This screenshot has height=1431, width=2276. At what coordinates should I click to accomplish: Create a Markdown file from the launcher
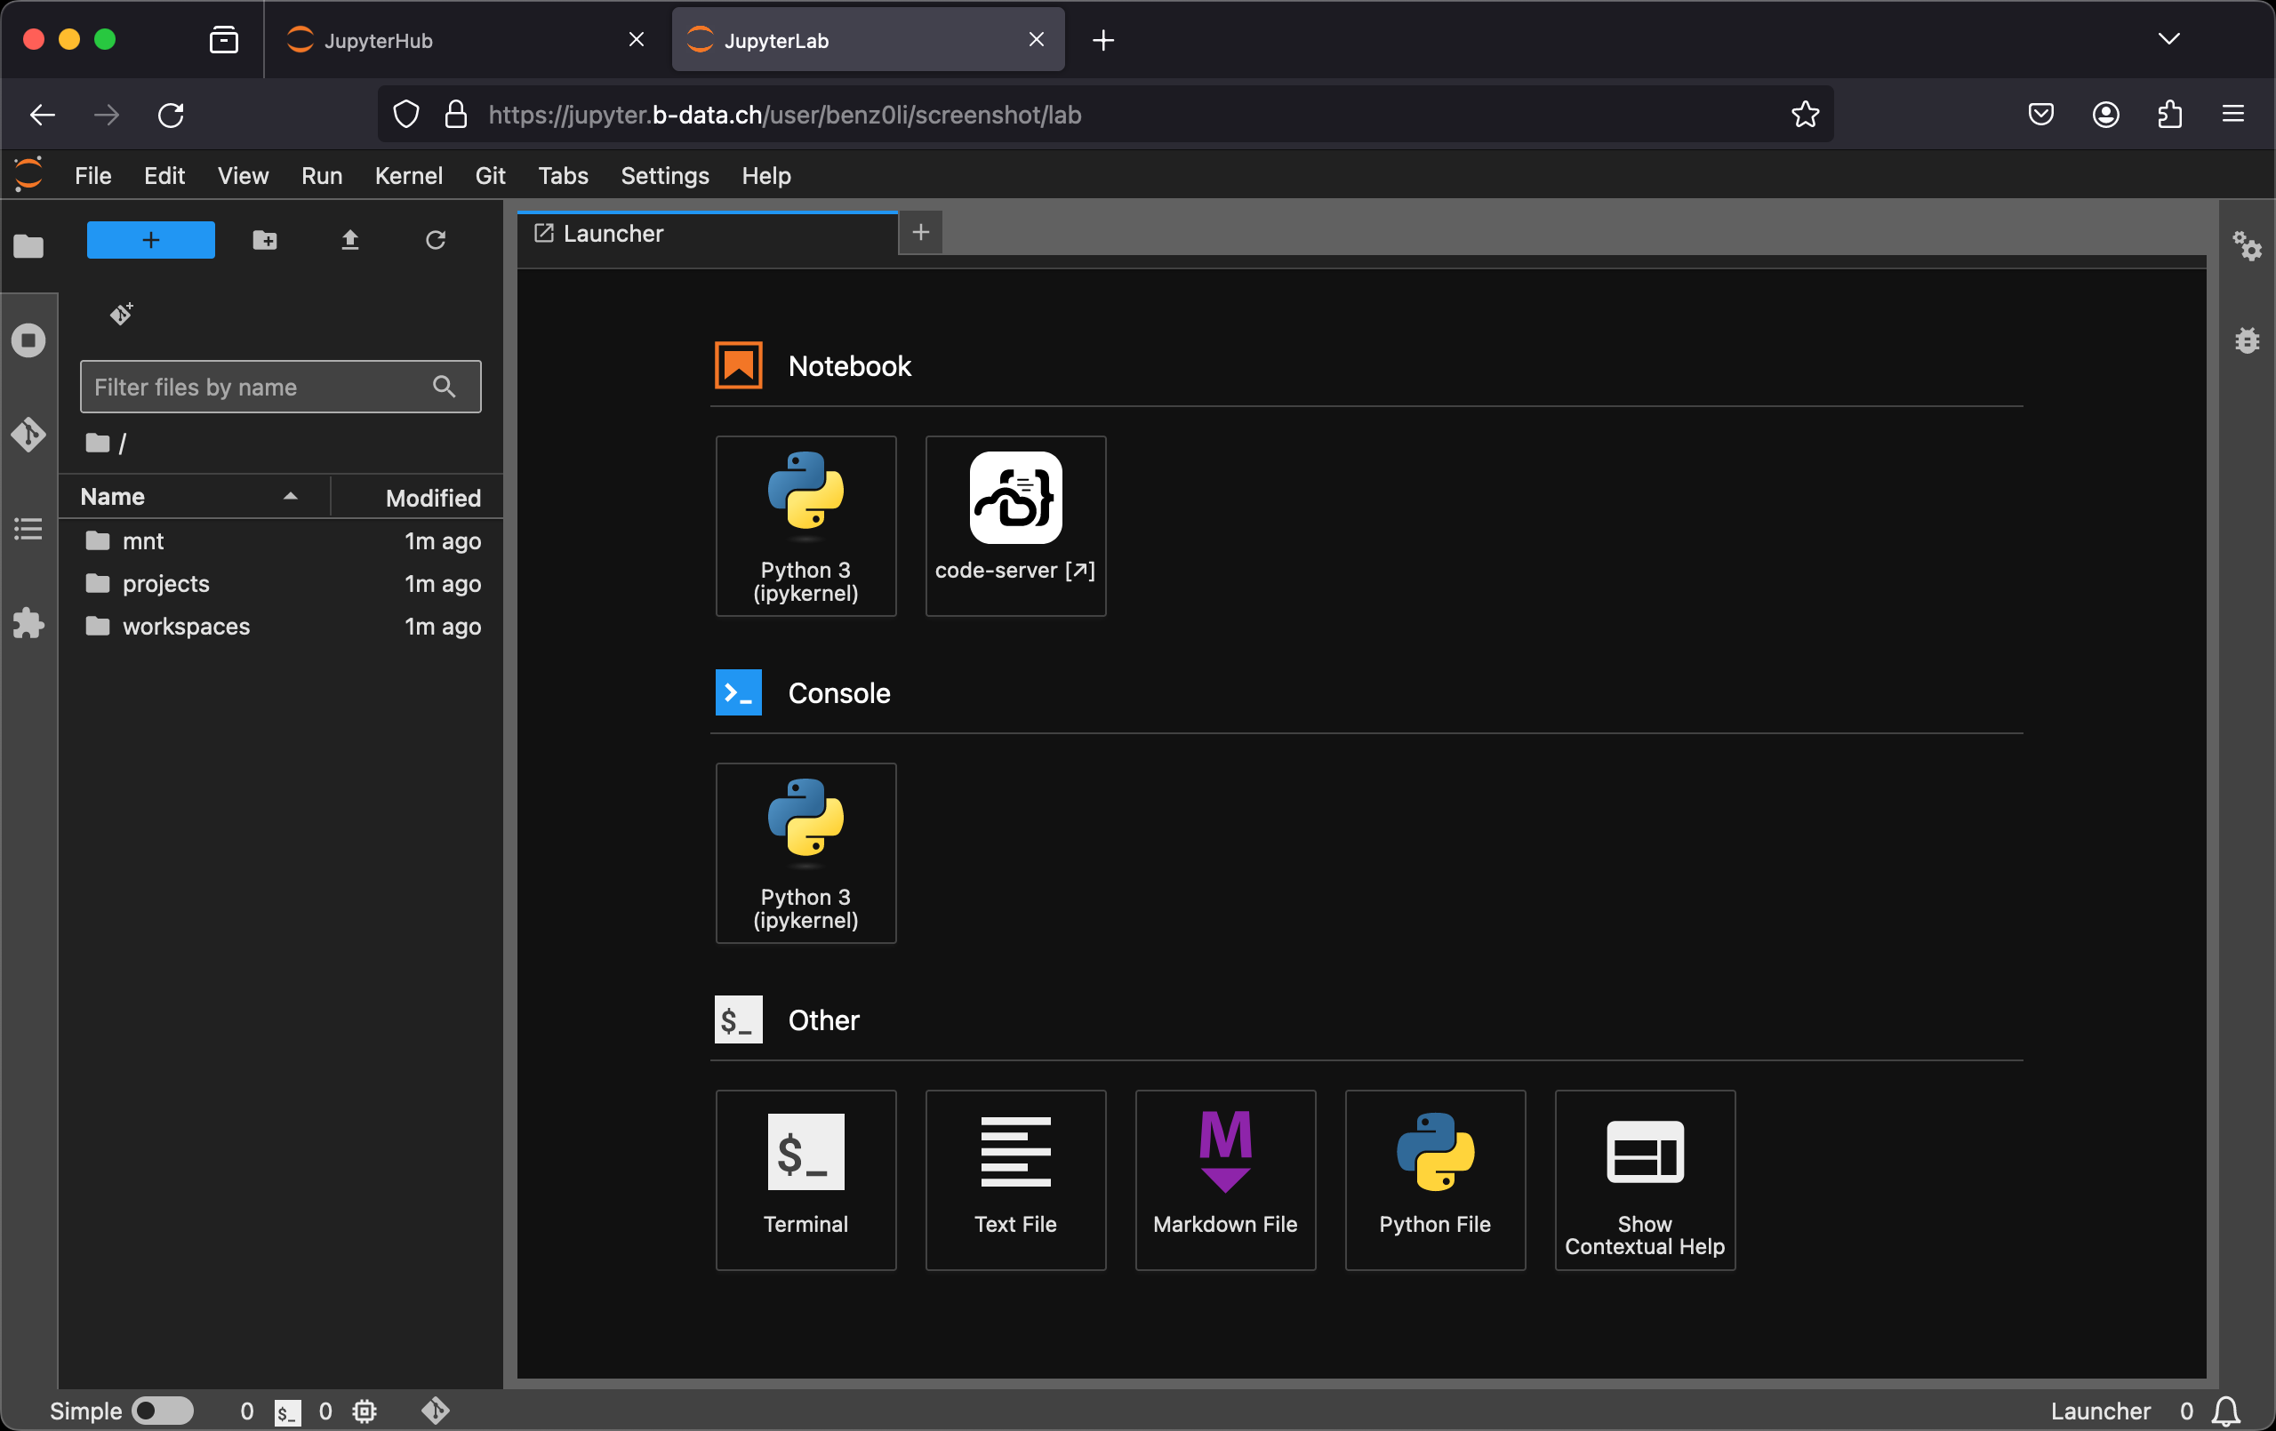click(x=1225, y=1179)
